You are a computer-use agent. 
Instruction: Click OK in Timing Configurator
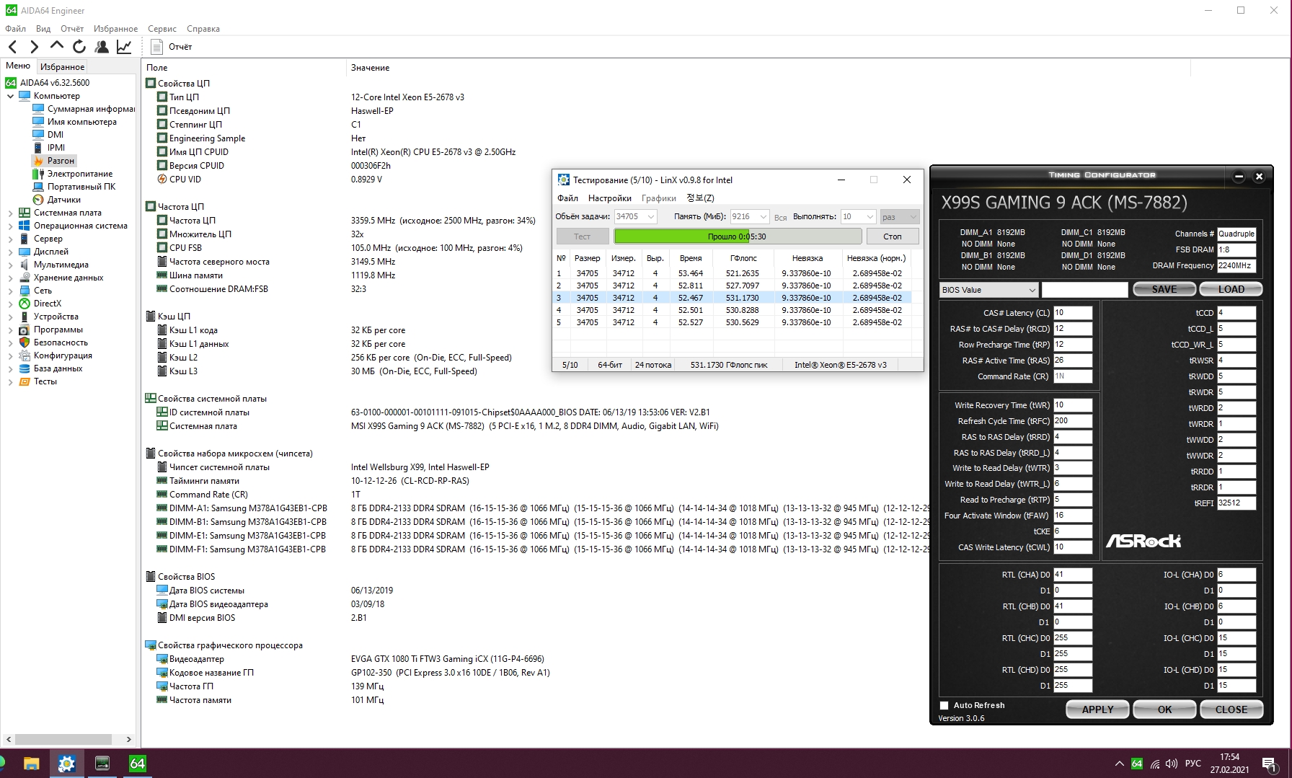tap(1164, 710)
